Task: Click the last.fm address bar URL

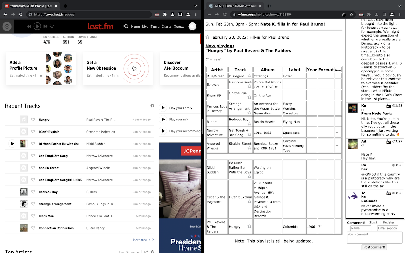Action: click(54, 15)
